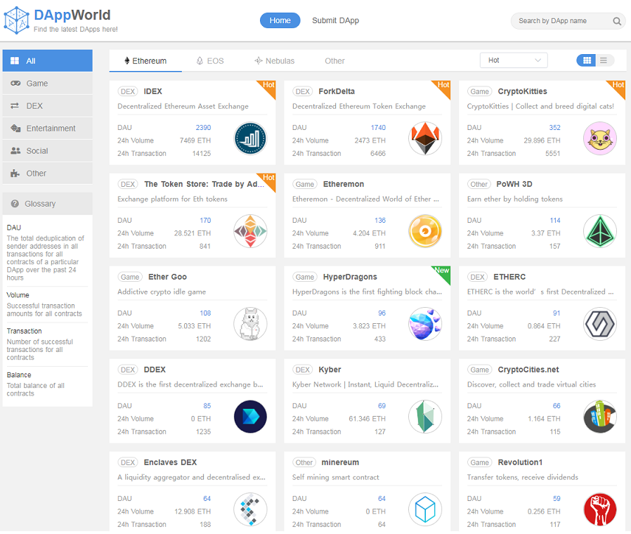This screenshot has width=631, height=534.
Task: Open the minereum blue cube icon
Action: pyautogui.click(x=425, y=509)
